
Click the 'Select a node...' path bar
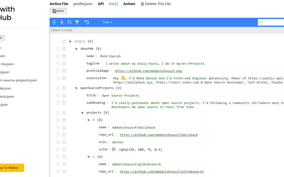coord(167,30)
